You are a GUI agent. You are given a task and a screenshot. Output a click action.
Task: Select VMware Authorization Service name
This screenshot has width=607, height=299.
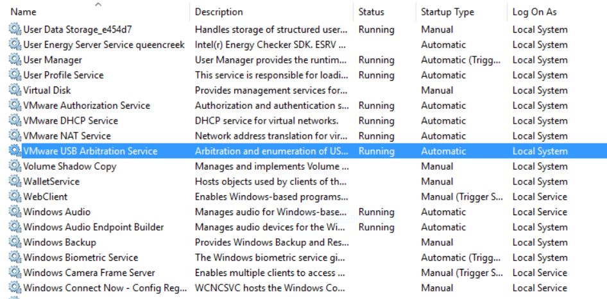pos(87,106)
